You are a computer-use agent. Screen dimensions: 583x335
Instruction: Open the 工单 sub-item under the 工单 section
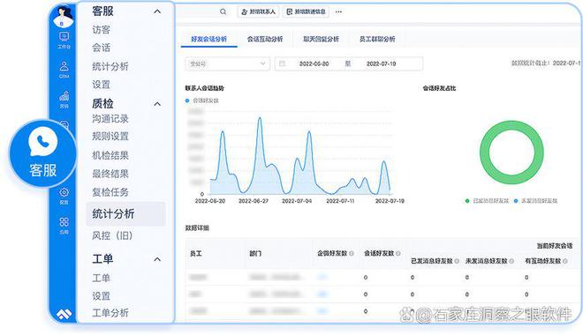(101, 278)
